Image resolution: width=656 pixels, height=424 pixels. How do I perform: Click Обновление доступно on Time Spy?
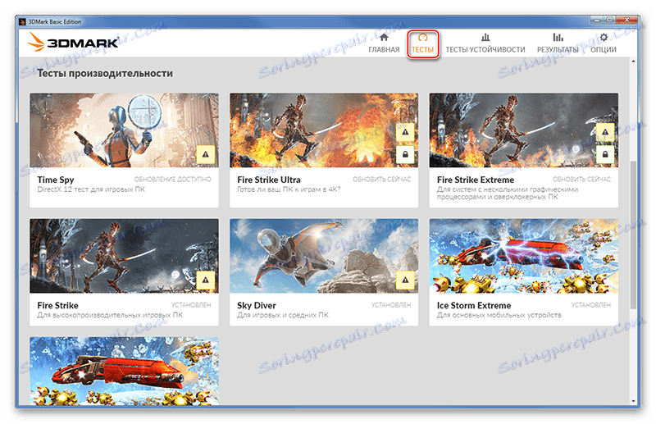pyautogui.click(x=172, y=179)
